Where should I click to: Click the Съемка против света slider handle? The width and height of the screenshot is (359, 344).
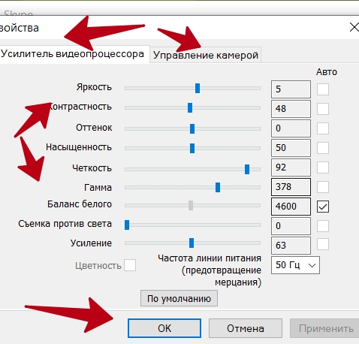click(127, 225)
